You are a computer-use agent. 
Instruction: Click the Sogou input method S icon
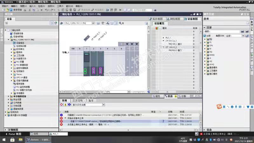[x=219, y=107]
